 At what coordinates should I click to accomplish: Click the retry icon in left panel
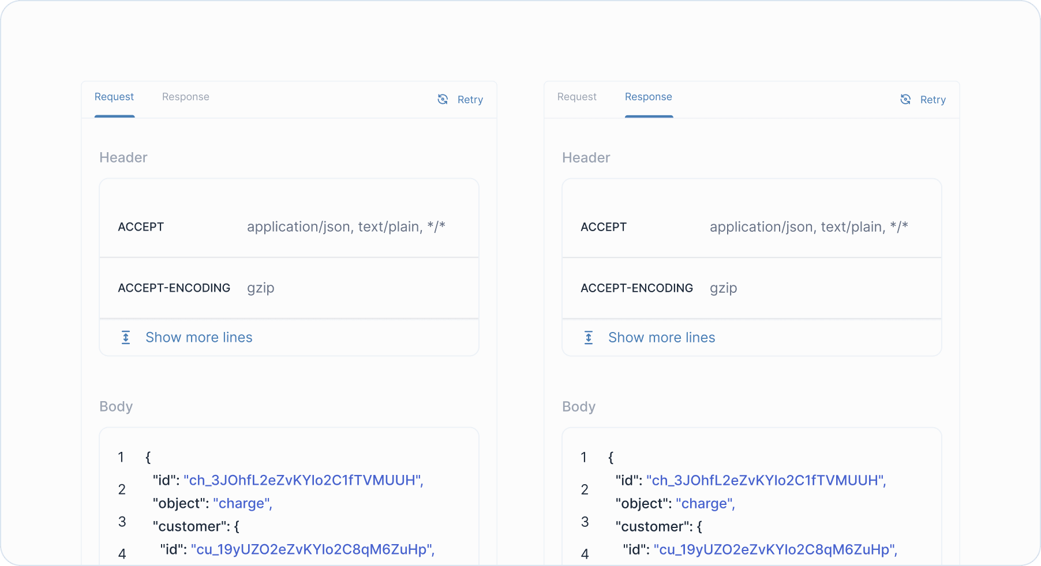tap(443, 99)
